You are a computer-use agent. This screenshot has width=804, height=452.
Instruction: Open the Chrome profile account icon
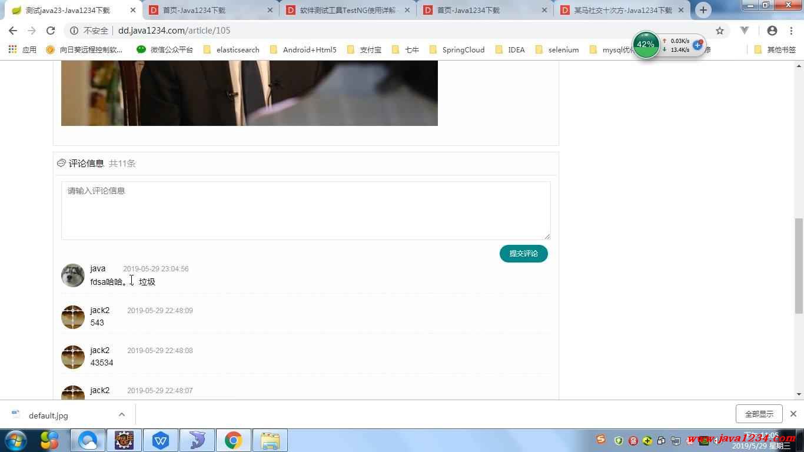tap(772, 31)
